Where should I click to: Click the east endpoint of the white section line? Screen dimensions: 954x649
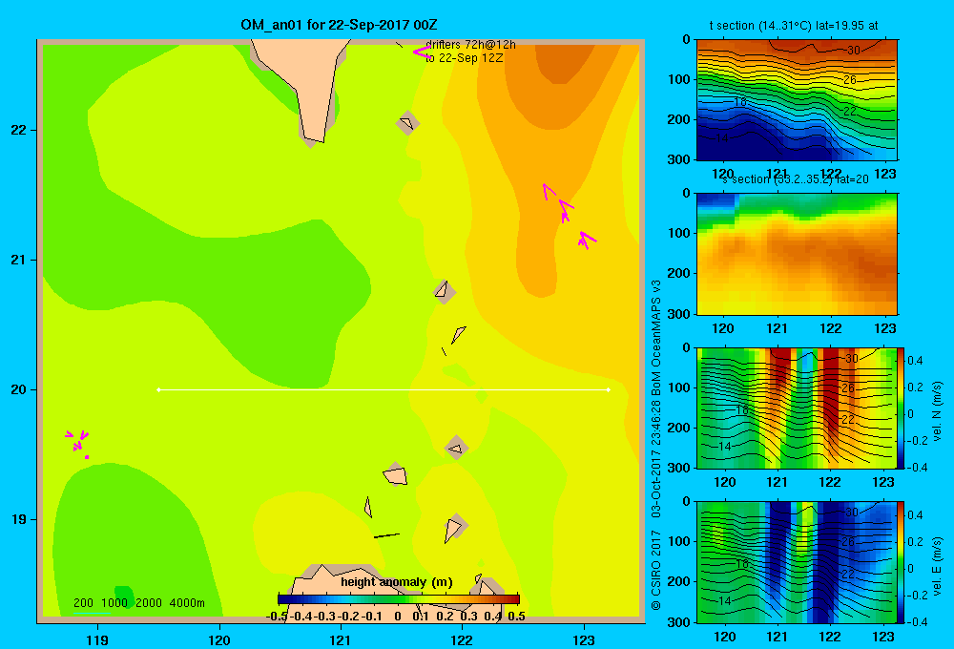point(609,389)
